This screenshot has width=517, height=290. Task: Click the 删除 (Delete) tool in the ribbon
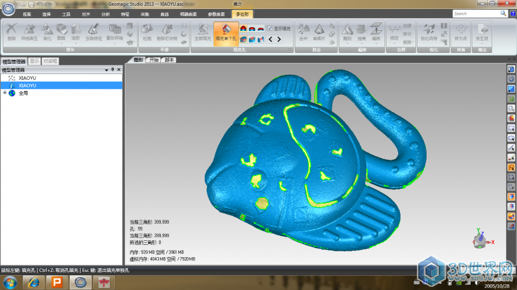click(x=11, y=32)
